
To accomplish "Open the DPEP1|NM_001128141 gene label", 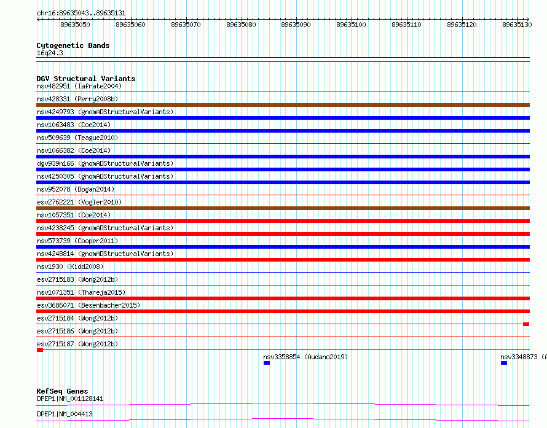I will 70,399.
